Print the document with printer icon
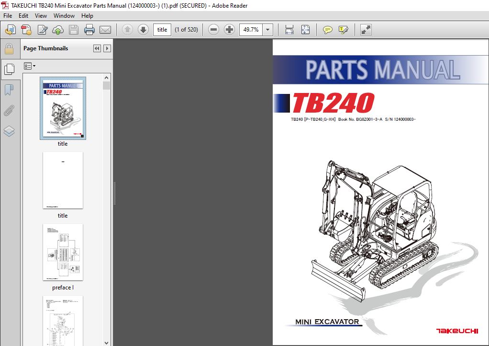This screenshot has height=346, width=489. [x=89, y=30]
